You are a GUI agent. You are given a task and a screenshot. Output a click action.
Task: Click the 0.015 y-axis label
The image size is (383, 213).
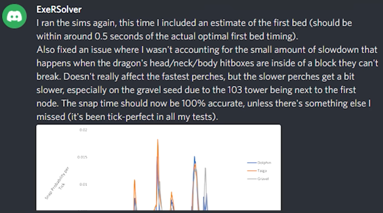[82, 157]
